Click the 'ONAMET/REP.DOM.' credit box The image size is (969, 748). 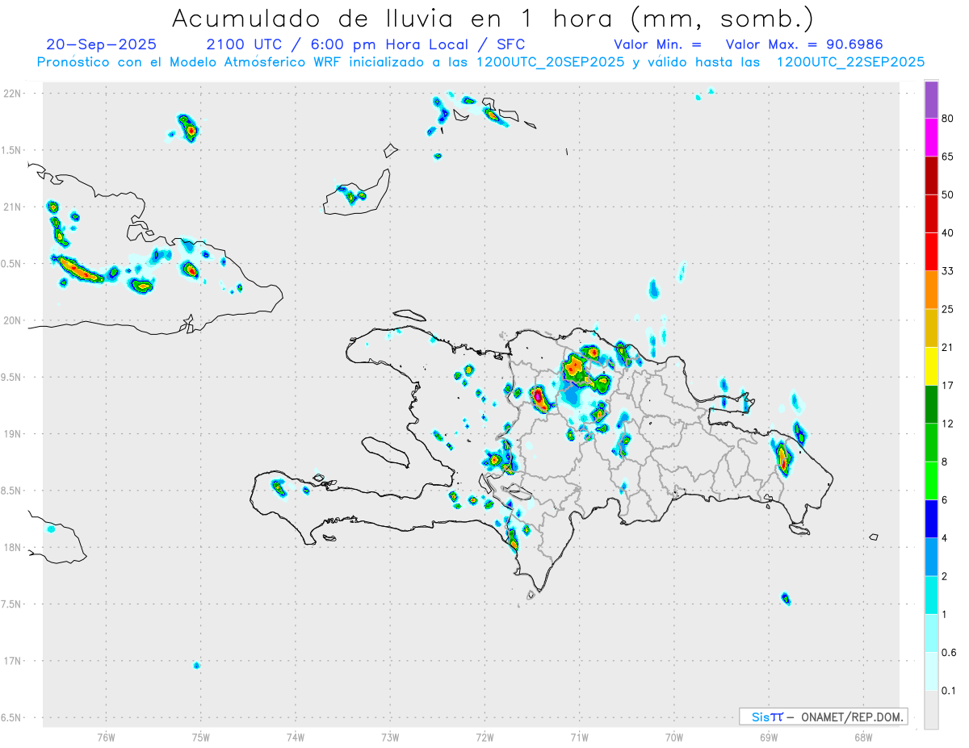click(x=823, y=717)
